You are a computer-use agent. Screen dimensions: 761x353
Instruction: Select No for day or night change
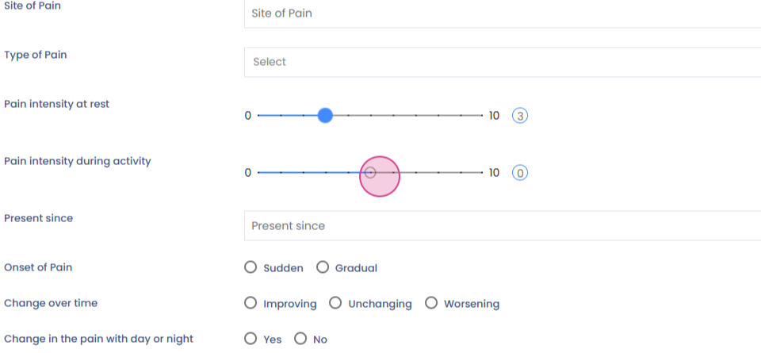click(x=300, y=339)
